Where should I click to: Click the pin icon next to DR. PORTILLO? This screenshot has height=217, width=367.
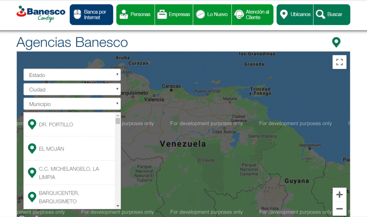pos(32,124)
